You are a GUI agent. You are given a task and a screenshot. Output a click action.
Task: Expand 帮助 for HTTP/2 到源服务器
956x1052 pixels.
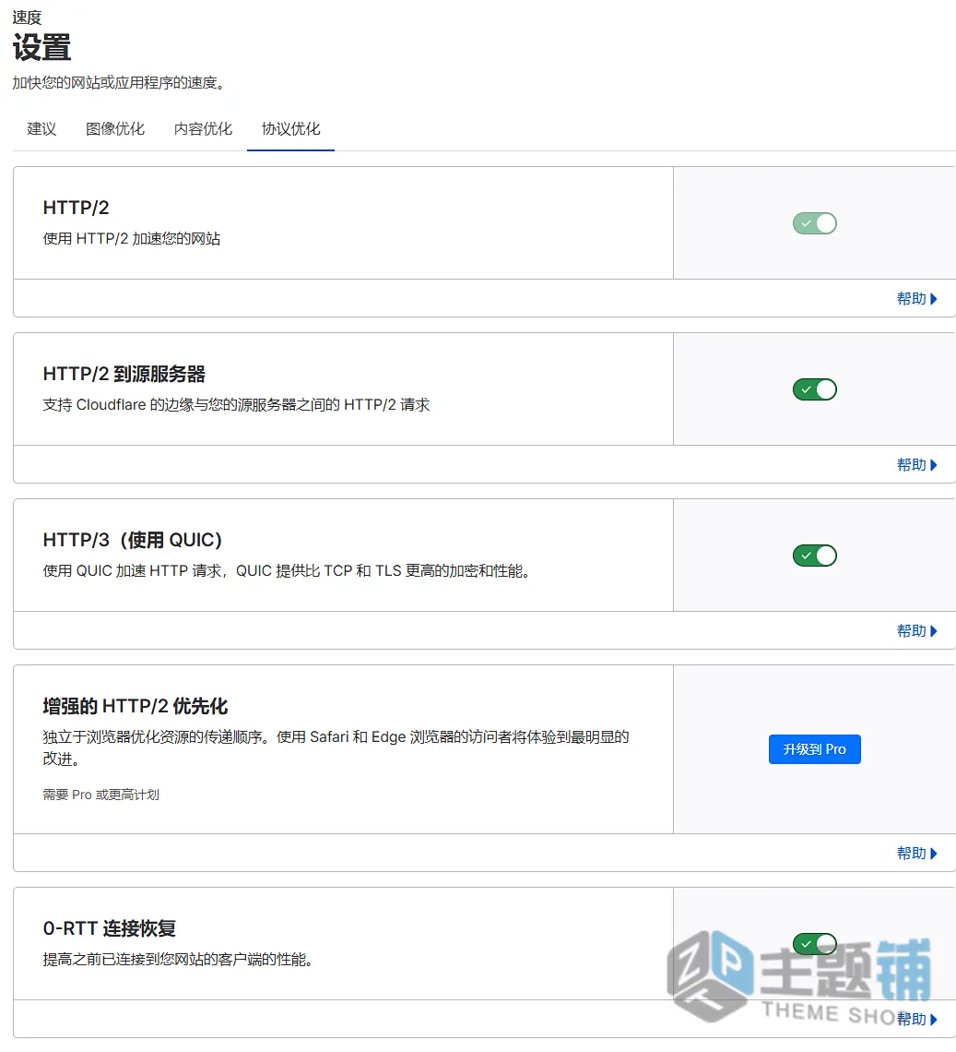tap(916, 465)
